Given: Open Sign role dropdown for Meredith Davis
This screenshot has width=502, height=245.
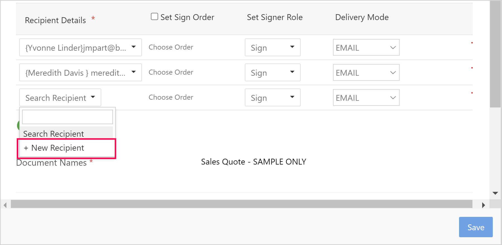Looking at the screenshot, I should coord(272,73).
